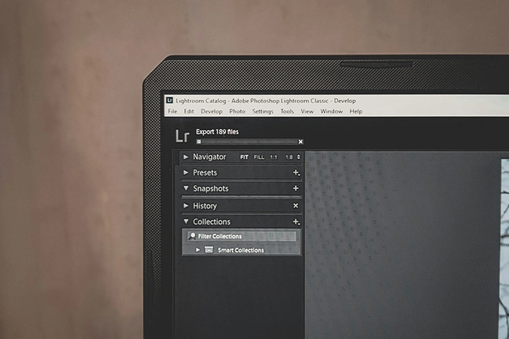509x339 pixels.
Task: Set Navigator zoom to 1:1
Action: tap(274, 157)
